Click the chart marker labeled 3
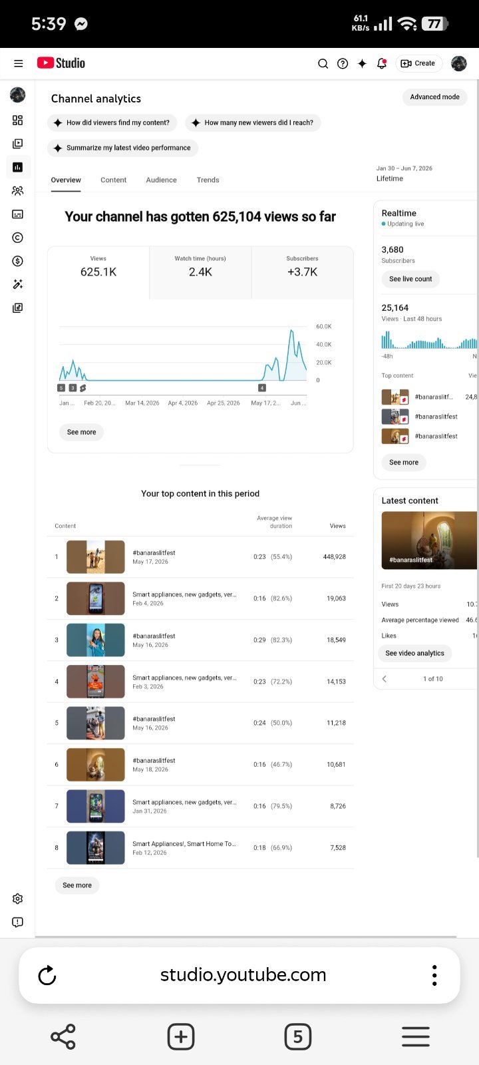The image size is (479, 1065). [x=73, y=387]
